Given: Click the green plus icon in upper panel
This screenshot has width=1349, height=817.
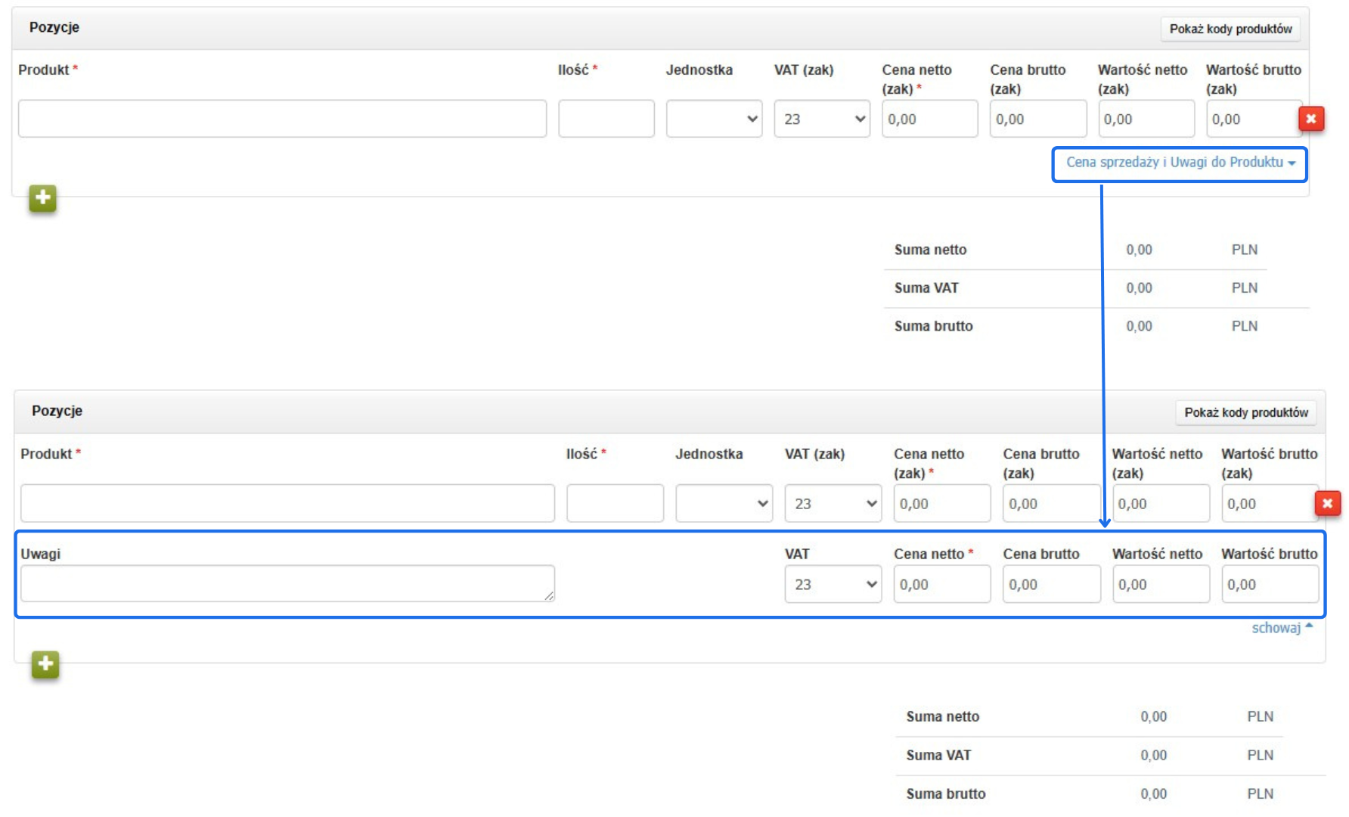Looking at the screenshot, I should [42, 199].
